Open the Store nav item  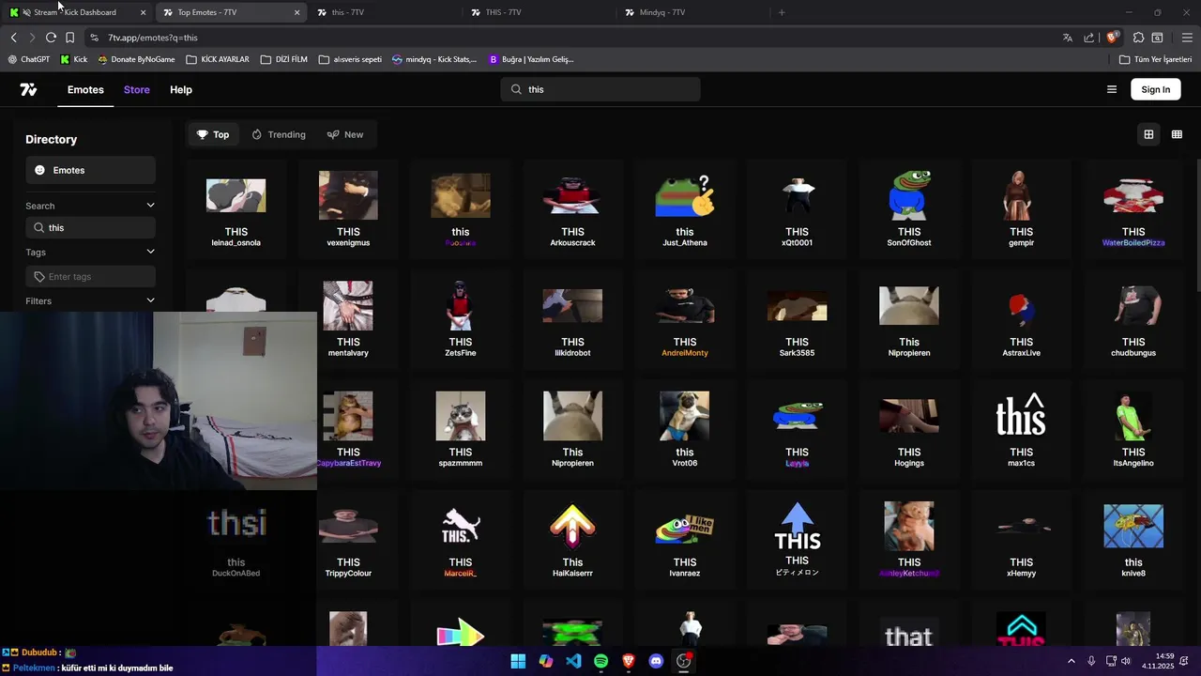[137, 89]
